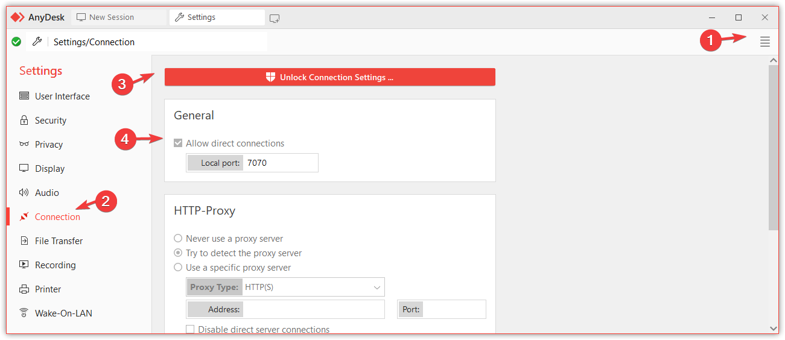Click the User Interface sidebar icon

click(x=24, y=96)
